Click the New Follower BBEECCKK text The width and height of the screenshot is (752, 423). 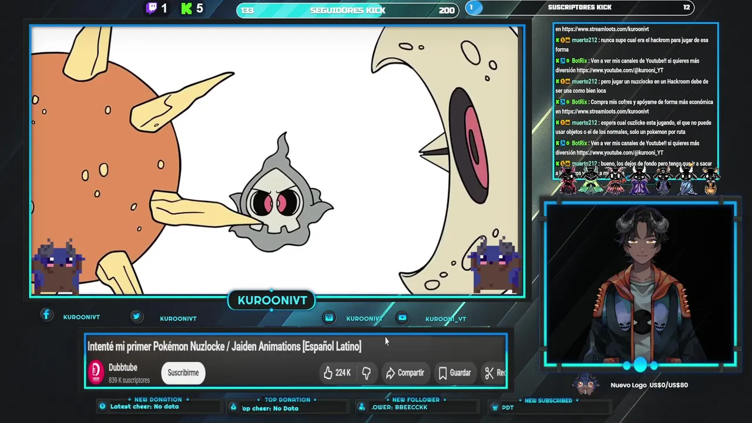[399, 407]
